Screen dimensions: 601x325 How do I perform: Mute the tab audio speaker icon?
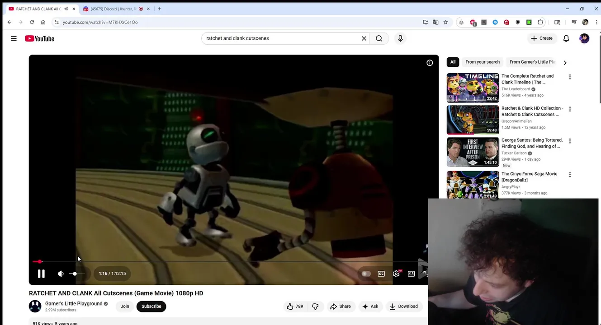pos(66,9)
